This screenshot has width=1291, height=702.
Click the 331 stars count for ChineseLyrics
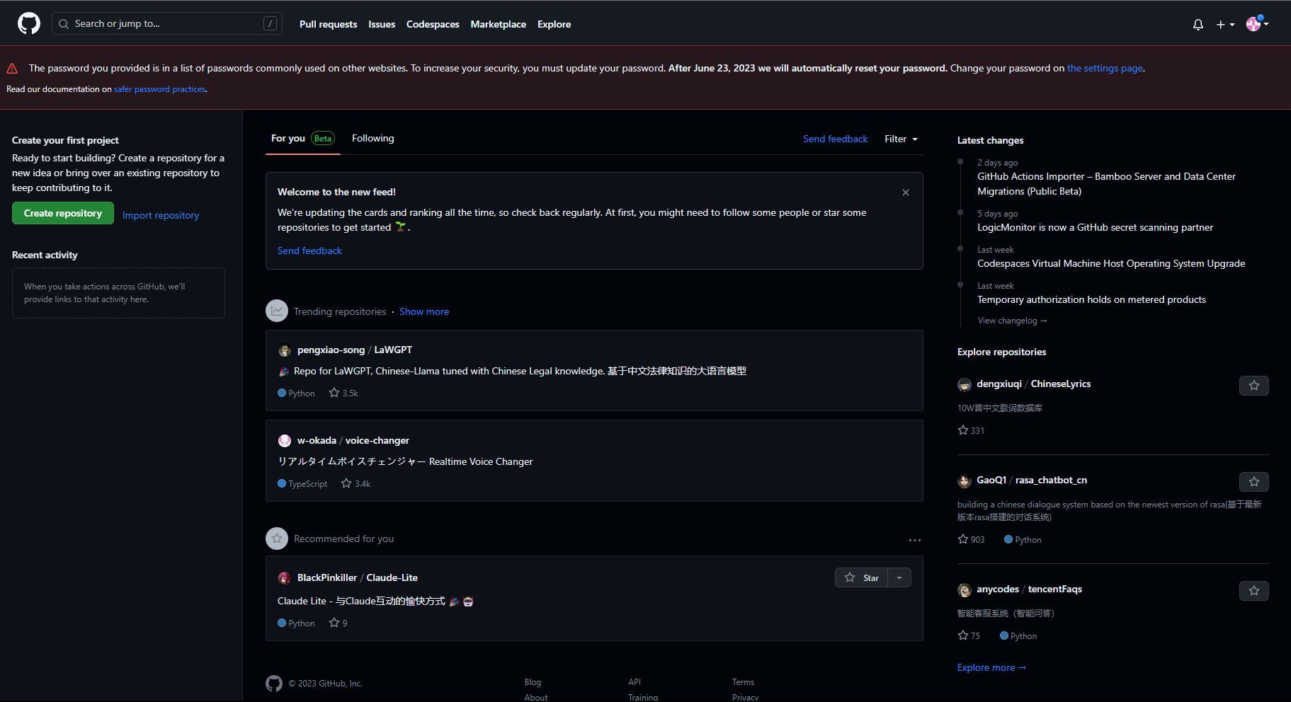[x=971, y=430]
